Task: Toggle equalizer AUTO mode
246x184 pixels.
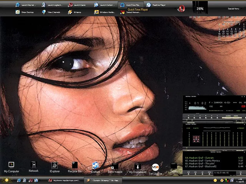Action: click(x=196, y=128)
